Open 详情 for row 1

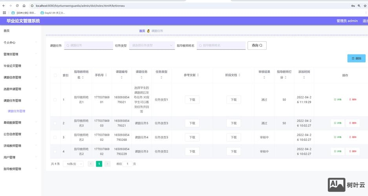[338, 100]
